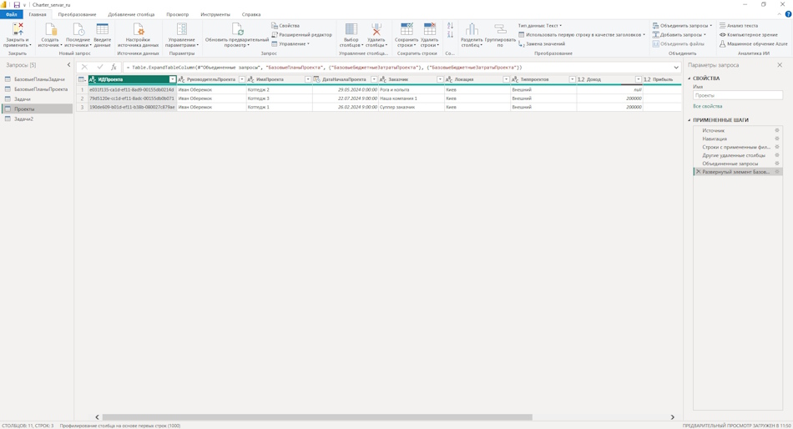Open the Добавить запросы dropdown
The image size is (793, 429).
pos(679,35)
